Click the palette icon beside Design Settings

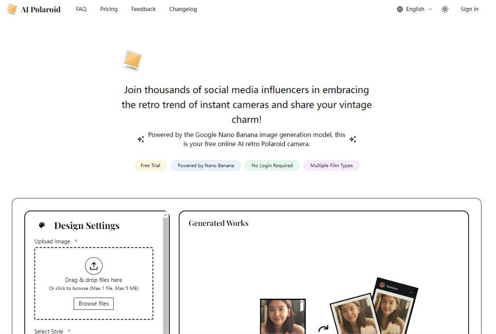coord(42,225)
